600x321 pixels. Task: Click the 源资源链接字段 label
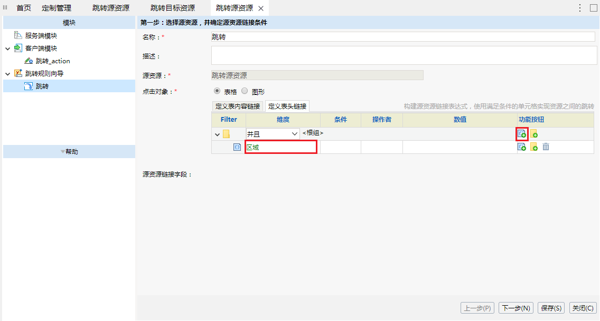pos(167,174)
